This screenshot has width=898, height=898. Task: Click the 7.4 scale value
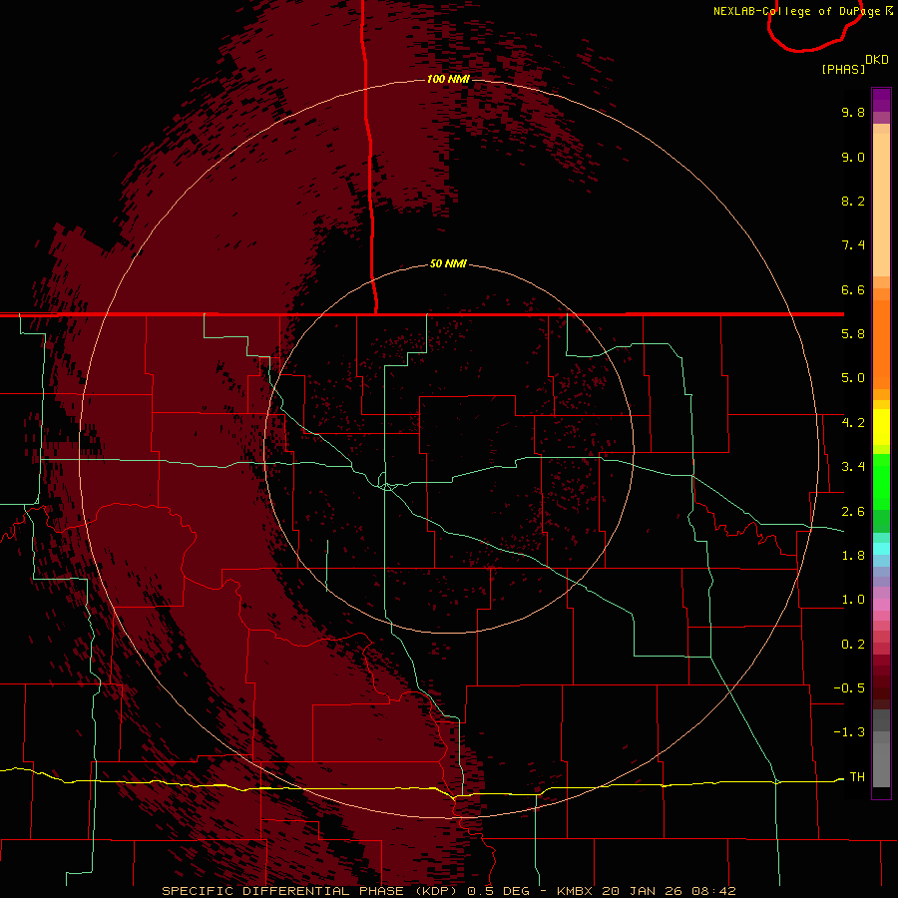(x=853, y=245)
